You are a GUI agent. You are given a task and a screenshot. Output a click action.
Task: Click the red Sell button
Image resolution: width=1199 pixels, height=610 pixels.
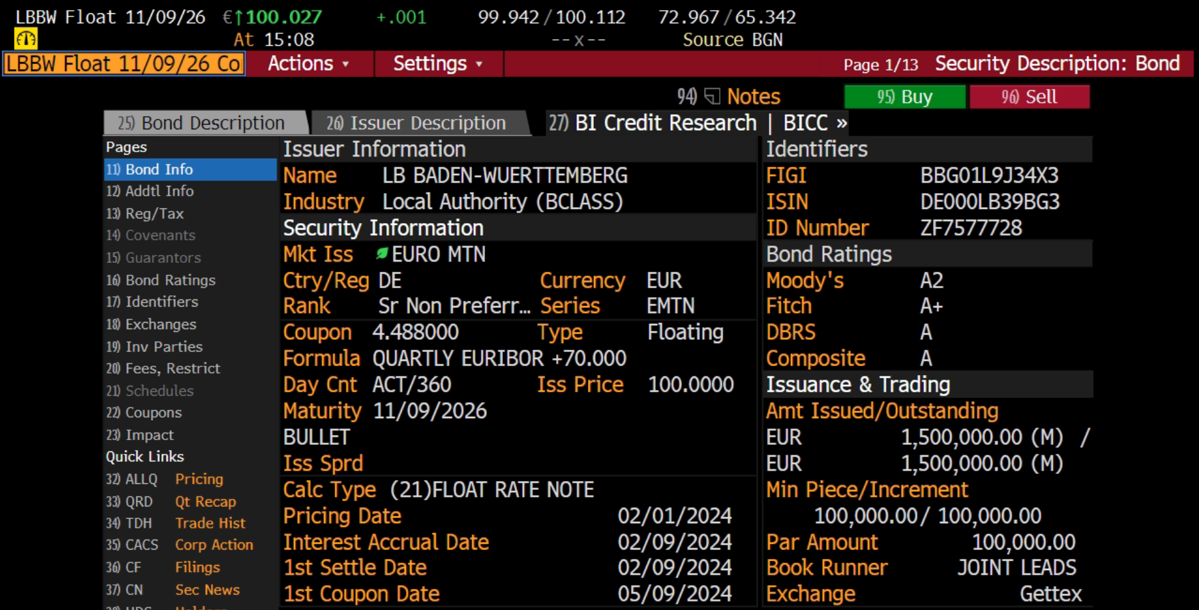click(x=1029, y=97)
